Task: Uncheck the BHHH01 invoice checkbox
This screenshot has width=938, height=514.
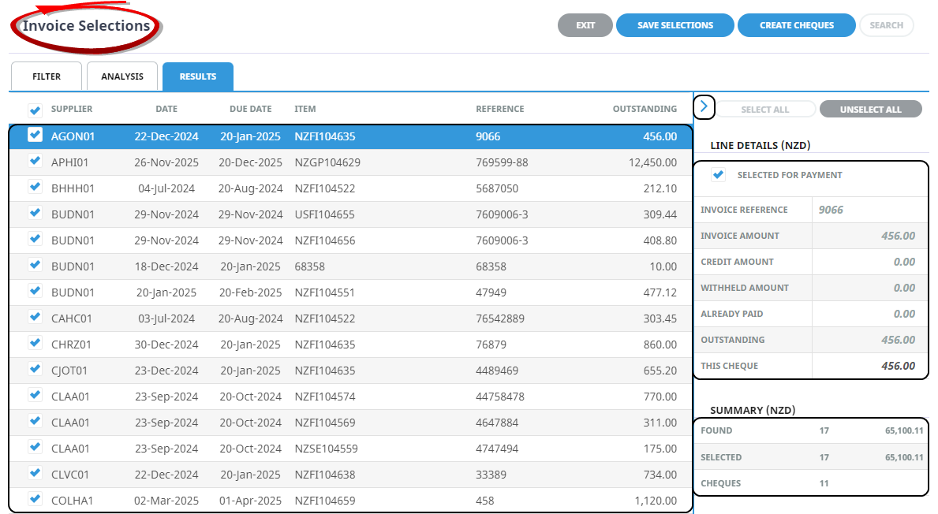Action: [x=35, y=188]
